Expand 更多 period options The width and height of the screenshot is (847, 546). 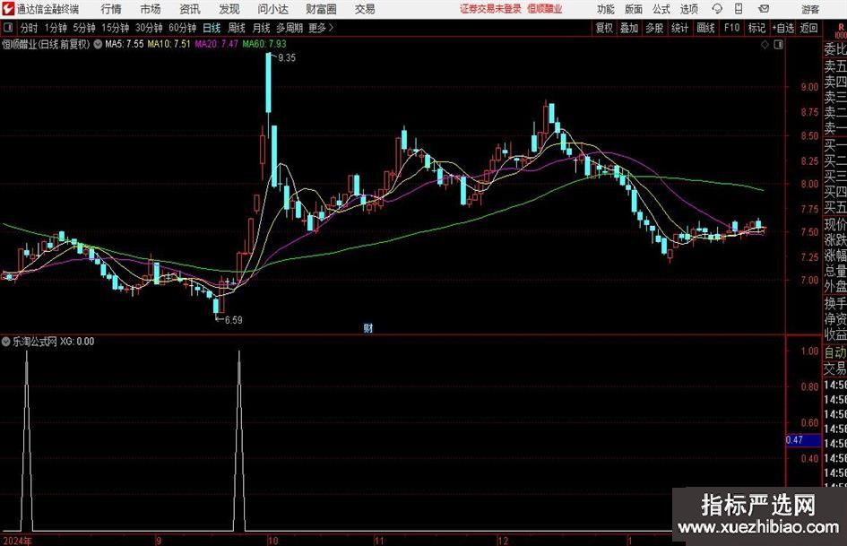click(x=320, y=28)
